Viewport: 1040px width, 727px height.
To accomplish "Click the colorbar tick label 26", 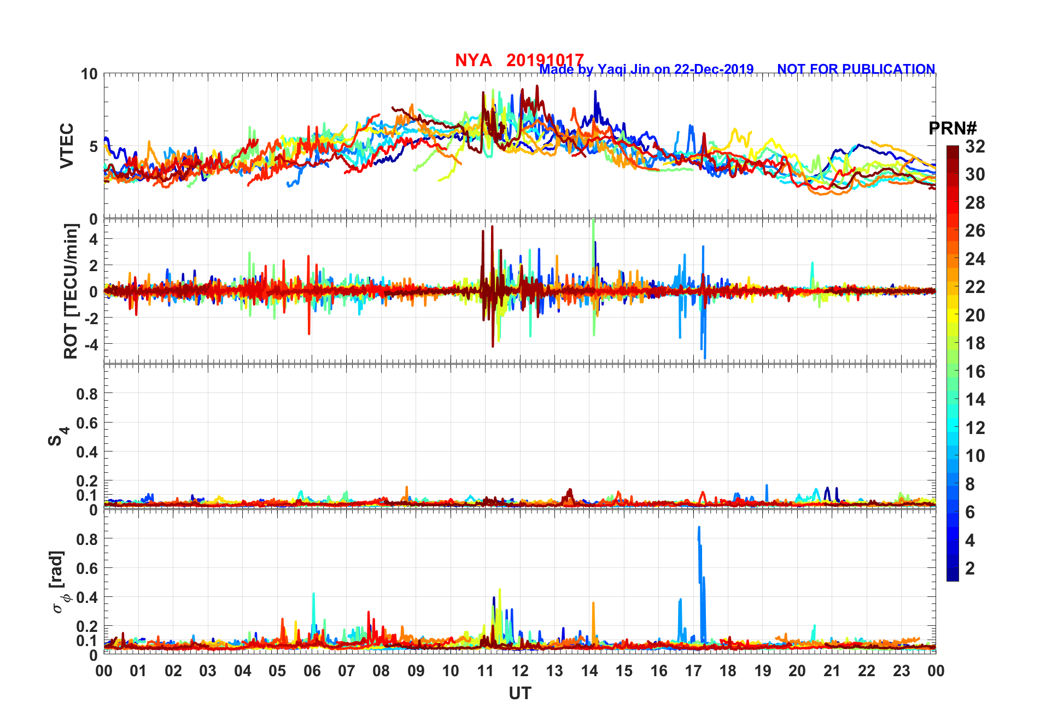I will 975,231.
